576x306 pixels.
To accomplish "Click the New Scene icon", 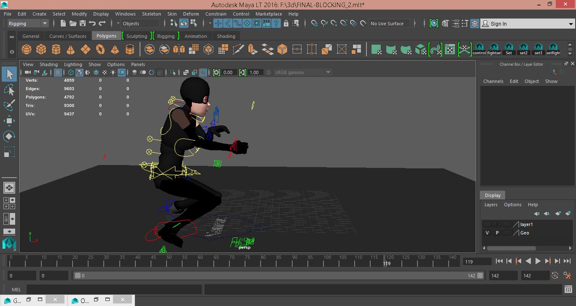I will pos(63,24).
